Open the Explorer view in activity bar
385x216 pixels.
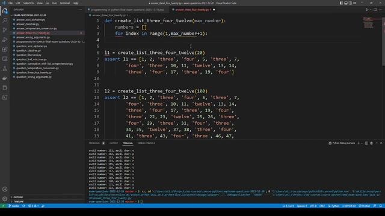[x=5, y=11]
